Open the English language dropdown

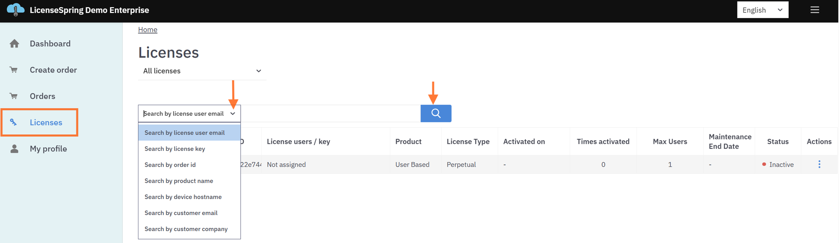(762, 10)
